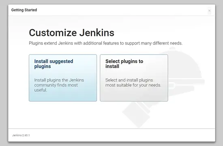Close the Getting Started dialog
The width and height of the screenshot is (223, 146).
209,11
